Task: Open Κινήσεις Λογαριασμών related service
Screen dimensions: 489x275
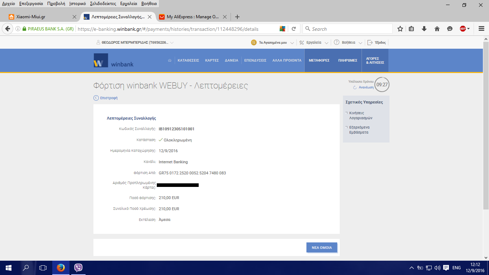Action: pyautogui.click(x=361, y=115)
